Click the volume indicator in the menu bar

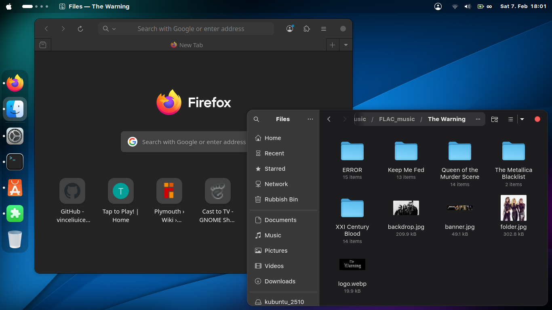tap(468, 6)
